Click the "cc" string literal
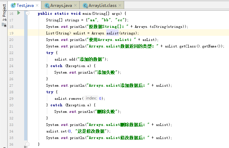The width and height of the screenshot is (229, 148). 120,20
